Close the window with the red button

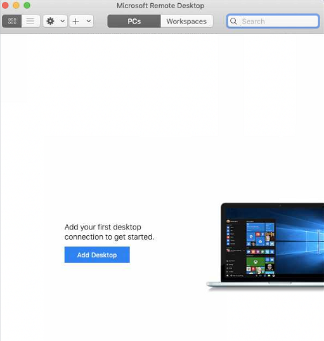pos(5,5)
